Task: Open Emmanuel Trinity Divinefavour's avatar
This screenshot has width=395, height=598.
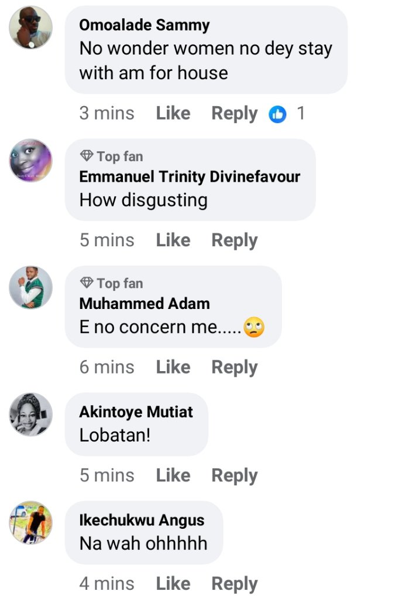Action: pyautogui.click(x=31, y=161)
